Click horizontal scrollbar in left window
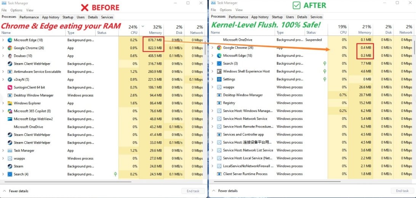Image resolution: width=416 pixels, height=198 pixels. (67, 182)
